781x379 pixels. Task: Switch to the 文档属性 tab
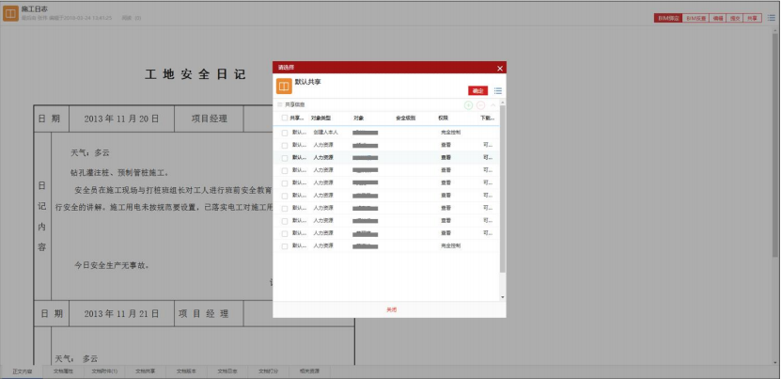pyautogui.click(x=63, y=371)
